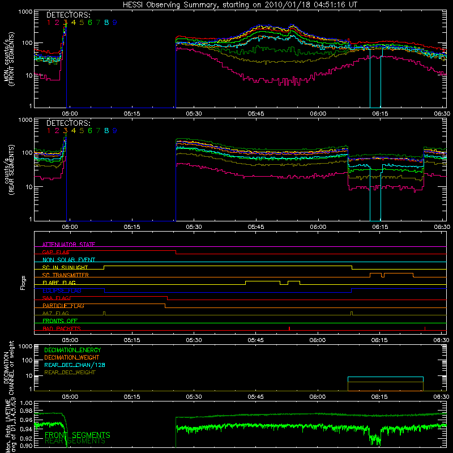Click the REAR_DEC_CHAN/128 legend entry

(75, 365)
